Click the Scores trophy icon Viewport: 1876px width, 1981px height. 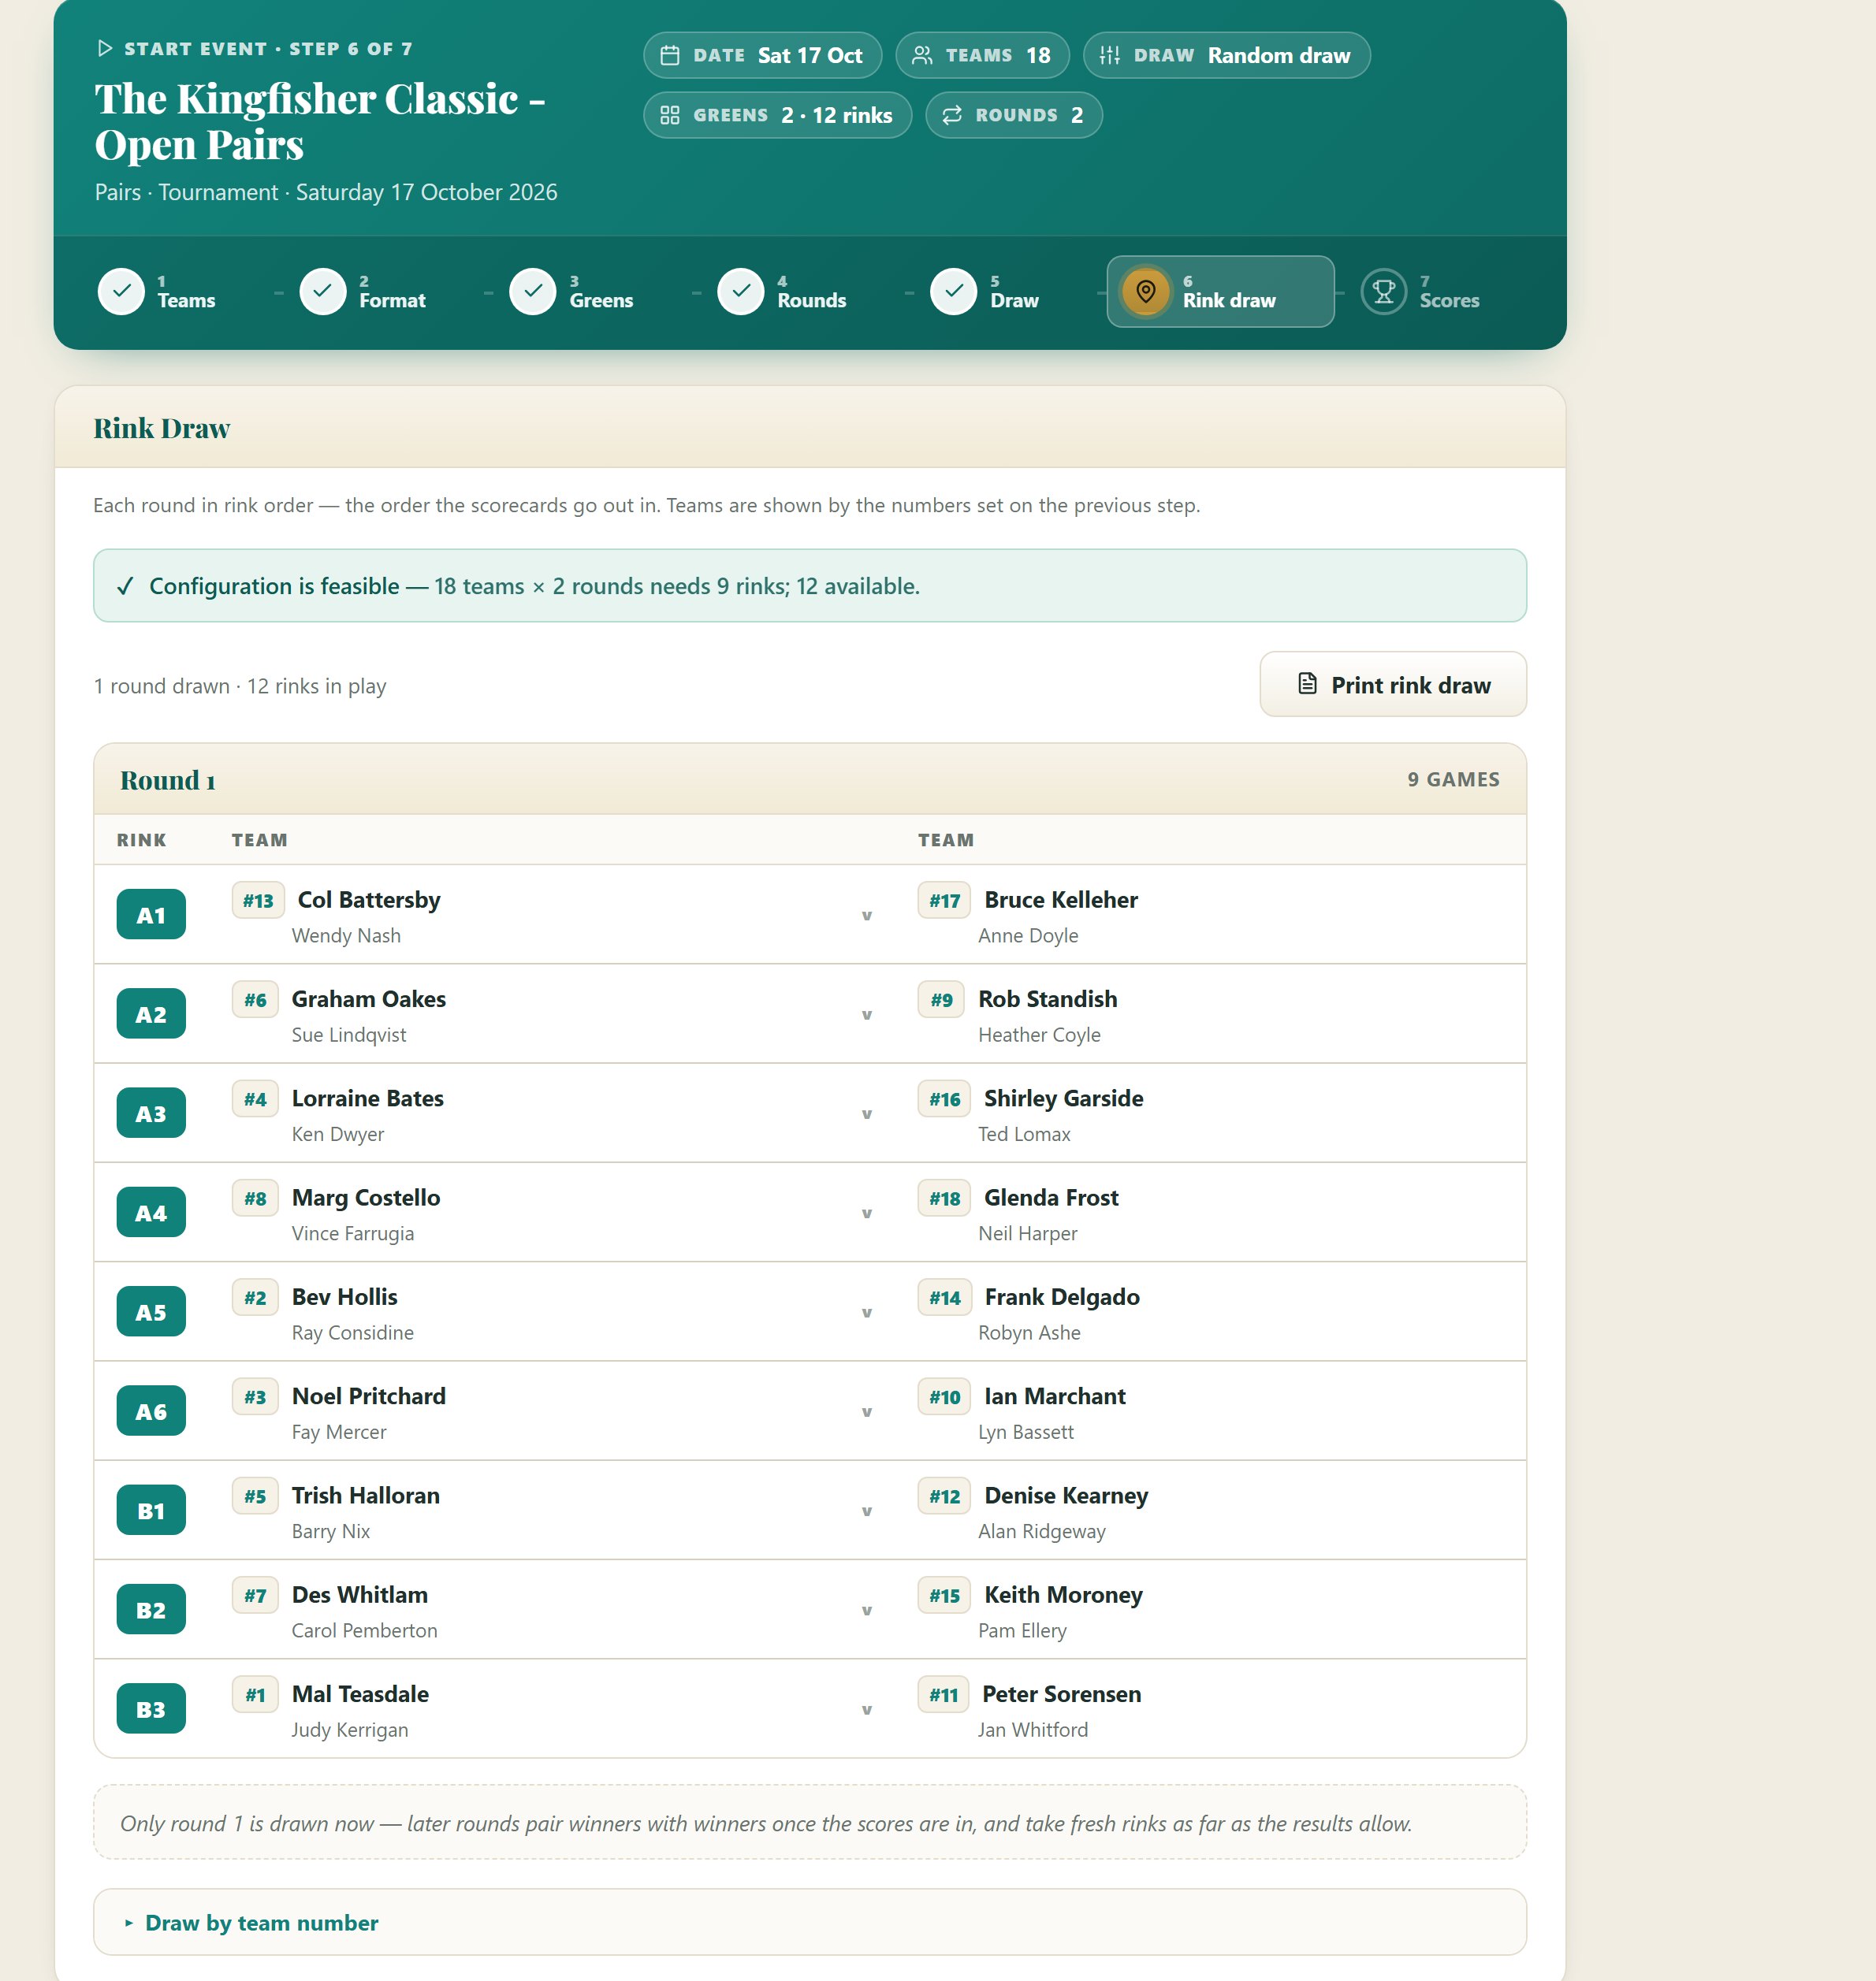(1384, 292)
